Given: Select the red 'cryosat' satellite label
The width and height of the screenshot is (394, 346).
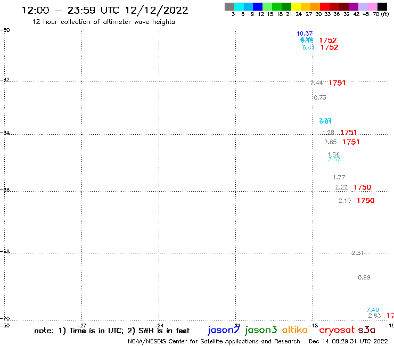Looking at the screenshot, I should point(337,331).
